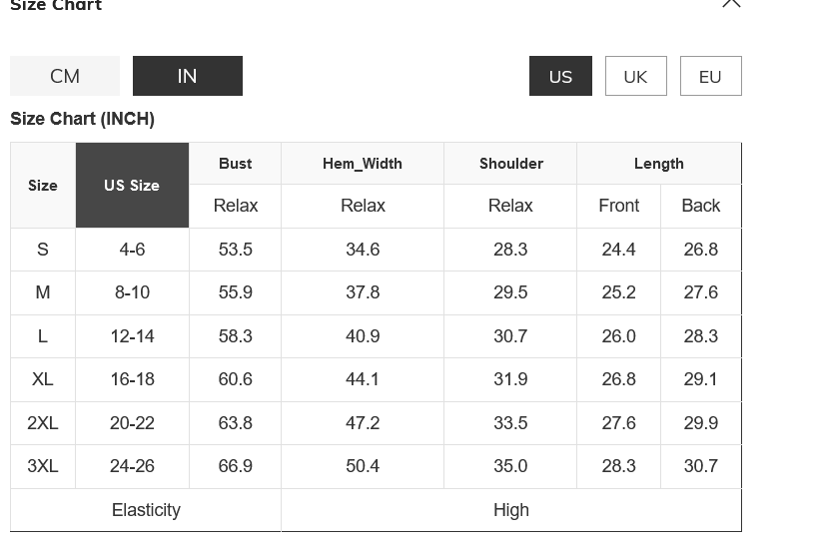Click the Bust column header

pyautogui.click(x=236, y=164)
